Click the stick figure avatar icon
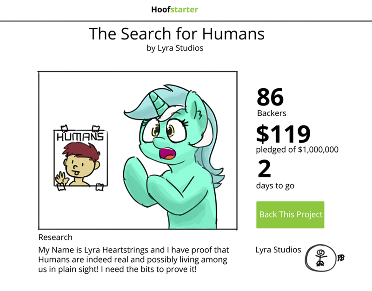372x291 pixels. pos(320,257)
